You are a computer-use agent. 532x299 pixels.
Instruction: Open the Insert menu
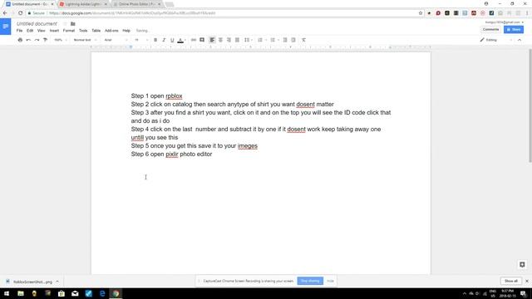[54, 31]
